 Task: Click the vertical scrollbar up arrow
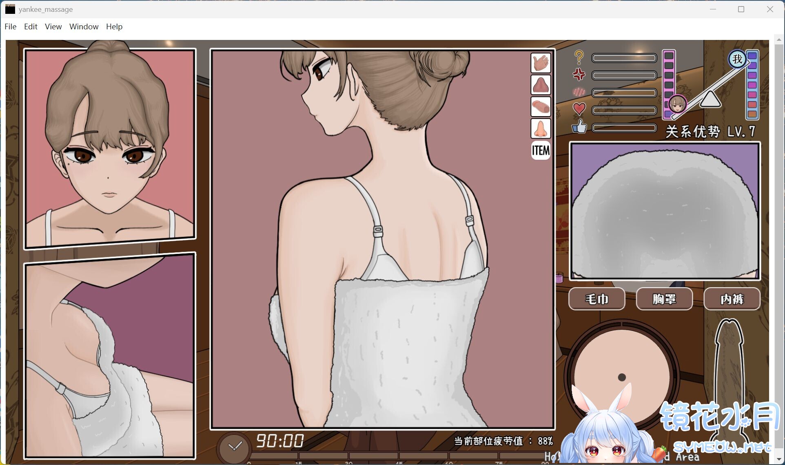point(779,40)
